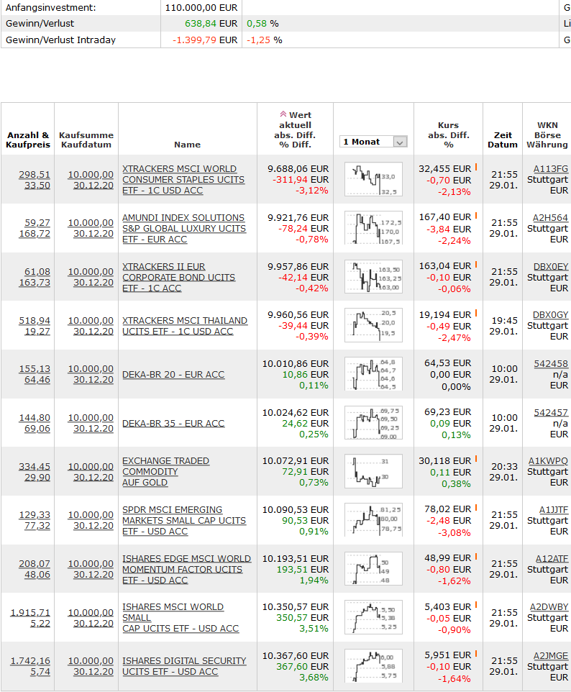The image size is (571, 692).
Task: Open EXCHANGE TRADED COMMODITY AUF GOLD link
Action: (x=166, y=472)
